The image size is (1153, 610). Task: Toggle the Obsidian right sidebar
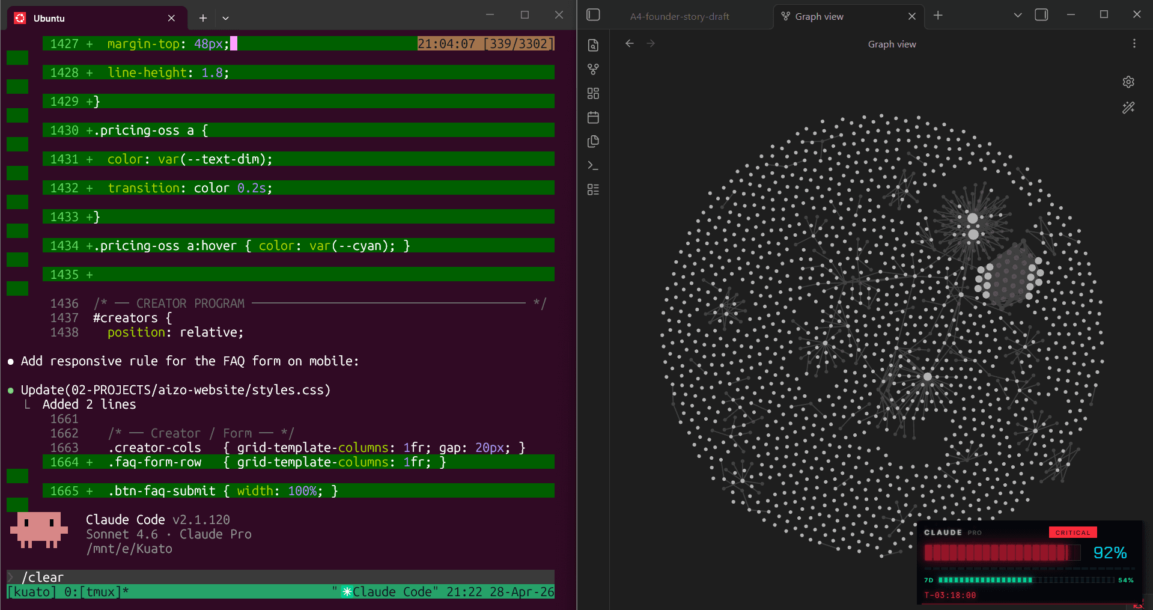[1041, 15]
